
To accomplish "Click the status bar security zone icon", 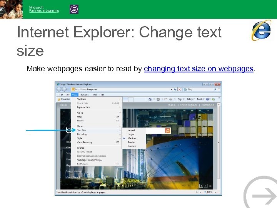I will [197, 192].
